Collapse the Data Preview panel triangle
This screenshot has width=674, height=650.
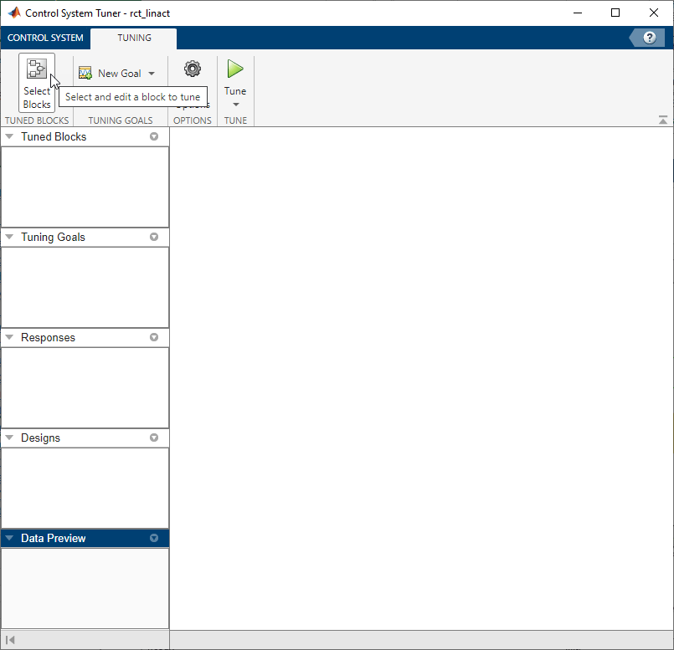tap(9, 538)
